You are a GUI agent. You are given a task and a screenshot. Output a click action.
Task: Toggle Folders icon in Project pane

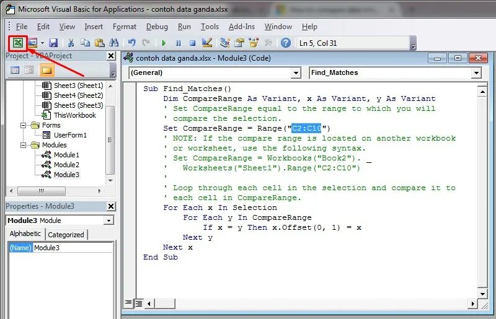coord(47,70)
